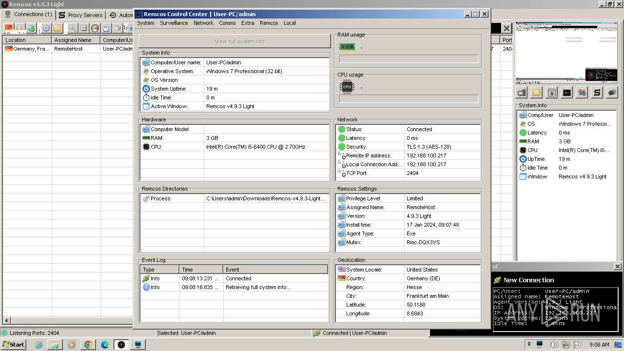Click the Intel Core i5-6400 CPU value
This screenshot has height=351, width=624.
click(255, 147)
